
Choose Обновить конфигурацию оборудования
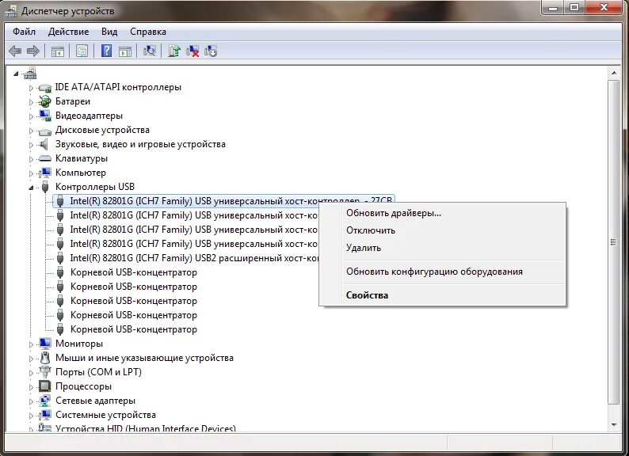point(442,272)
